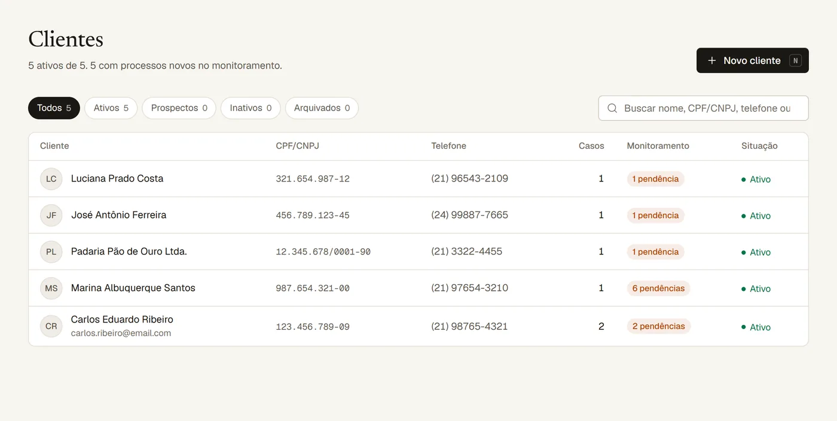The height and width of the screenshot is (421, 837).
Task: Click Marina Albuquerque Santos's Ativo status
Action: [x=756, y=288]
